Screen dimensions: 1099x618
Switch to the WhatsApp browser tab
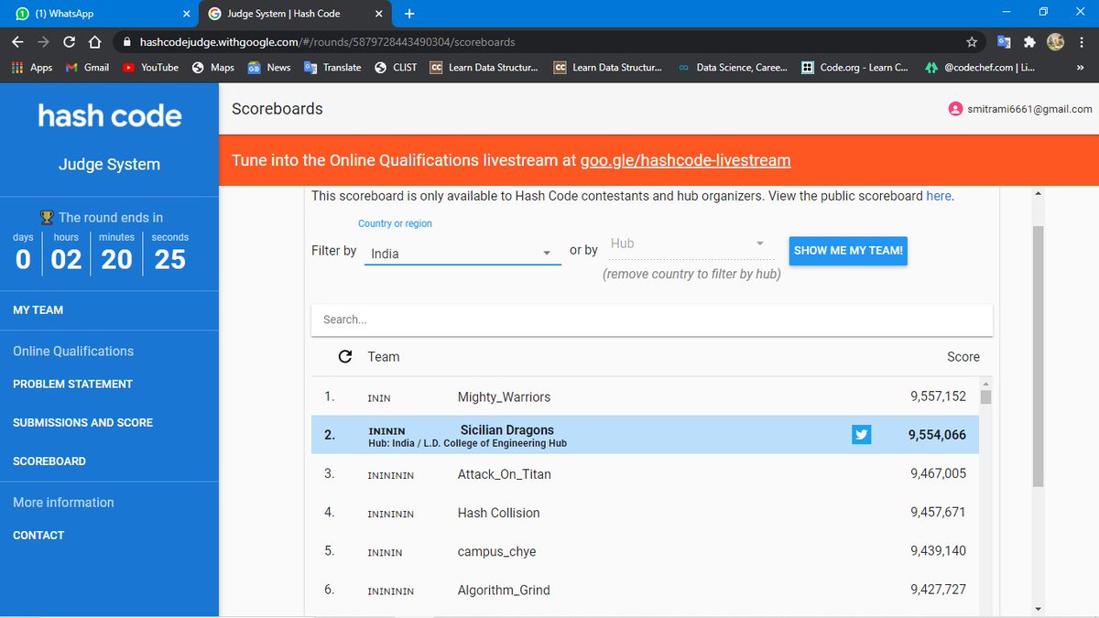coord(99,14)
